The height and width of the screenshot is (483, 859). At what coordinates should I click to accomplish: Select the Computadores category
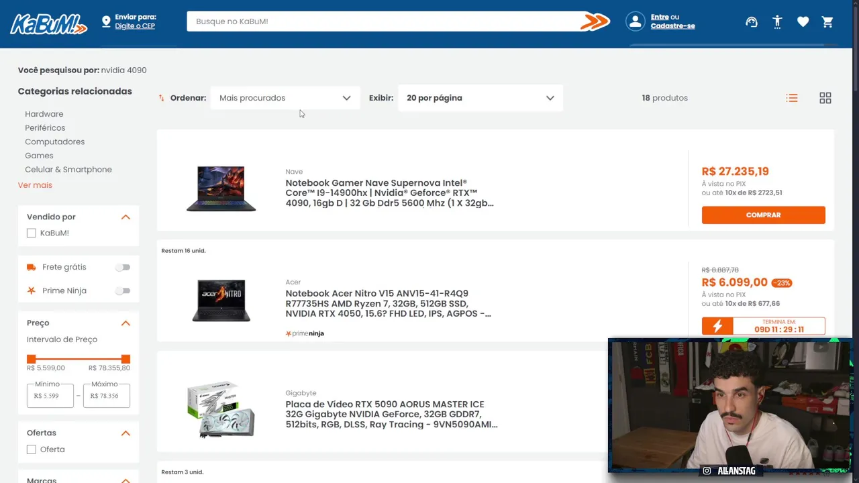[55, 142]
